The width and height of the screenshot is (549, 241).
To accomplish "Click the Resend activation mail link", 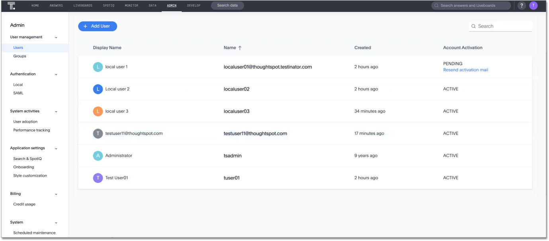I will click(x=465, y=69).
